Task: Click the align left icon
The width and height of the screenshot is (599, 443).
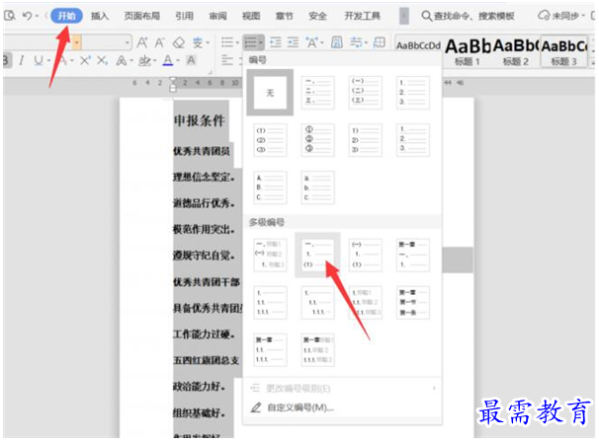Action: pos(227,60)
